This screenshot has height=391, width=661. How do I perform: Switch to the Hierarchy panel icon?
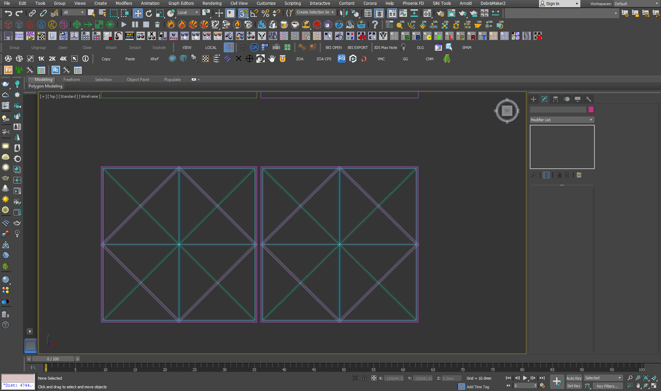pyautogui.click(x=556, y=99)
